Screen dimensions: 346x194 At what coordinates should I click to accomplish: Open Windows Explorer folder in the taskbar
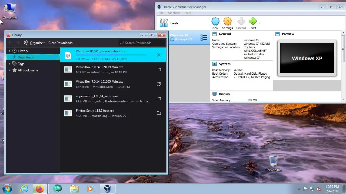[74, 189]
